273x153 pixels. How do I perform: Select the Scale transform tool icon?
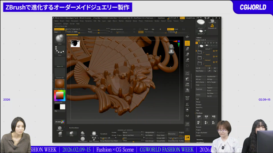[x=187, y=54]
